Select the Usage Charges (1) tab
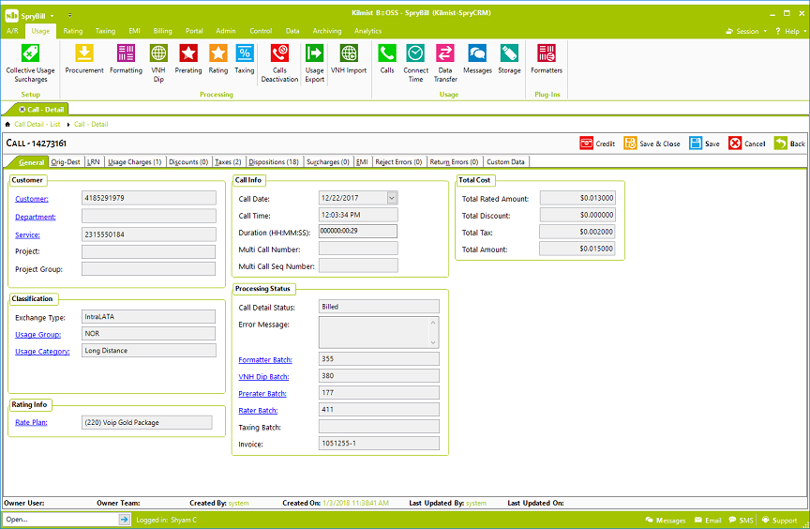The height and width of the screenshot is (529, 810). click(134, 161)
